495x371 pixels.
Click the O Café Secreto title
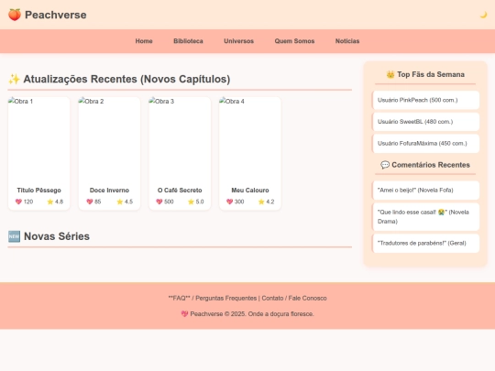(x=180, y=191)
